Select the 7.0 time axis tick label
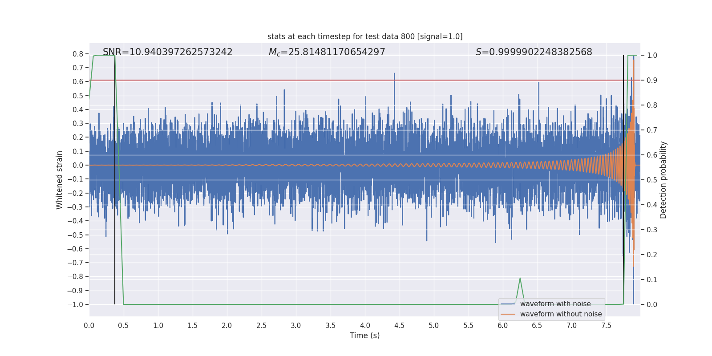This screenshot has width=712, height=356. (x=572, y=326)
